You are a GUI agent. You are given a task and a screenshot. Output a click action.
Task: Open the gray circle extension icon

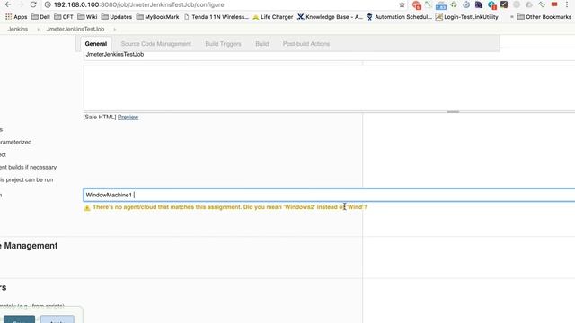[517, 4]
